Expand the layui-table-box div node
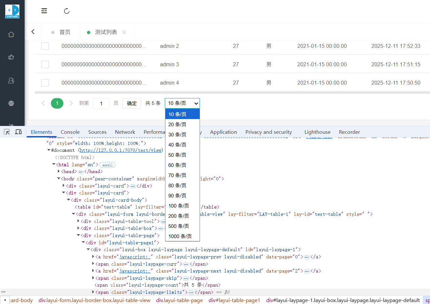 click(78, 228)
